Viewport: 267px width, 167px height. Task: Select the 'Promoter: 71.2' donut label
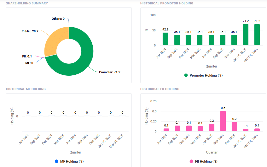tap(109, 72)
